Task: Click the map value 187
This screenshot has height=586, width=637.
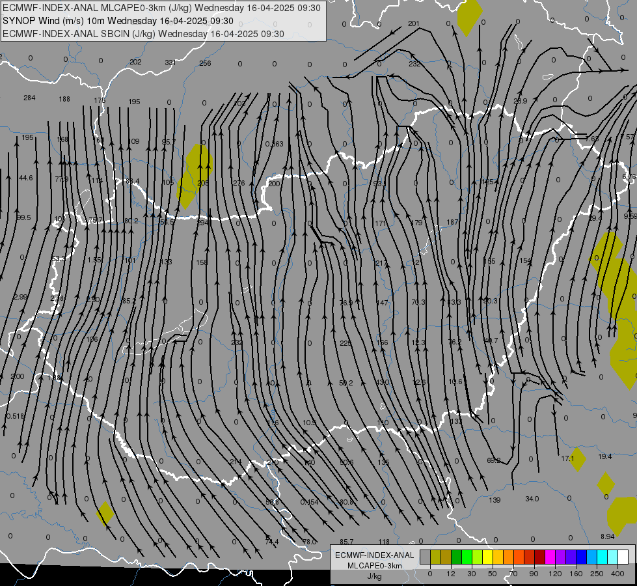Action: pos(453,222)
